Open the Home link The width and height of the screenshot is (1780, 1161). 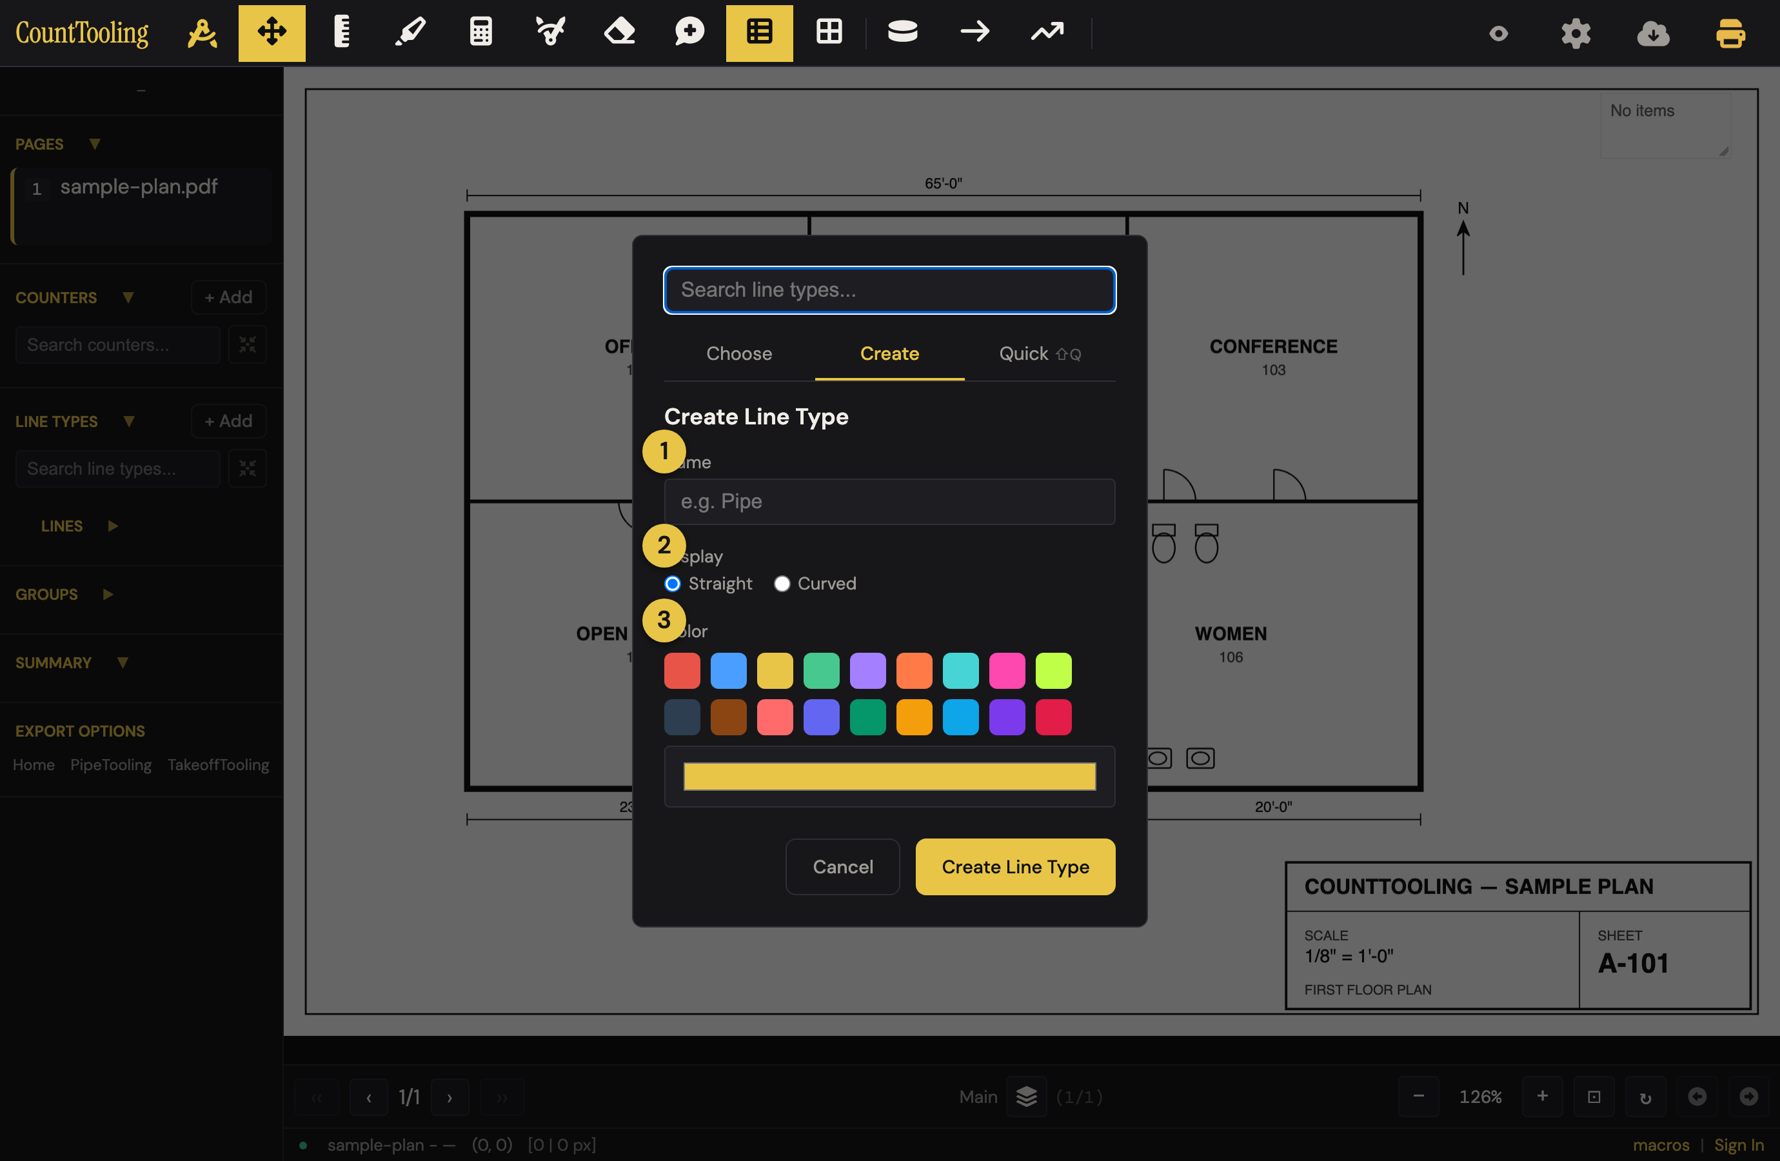[x=34, y=764]
